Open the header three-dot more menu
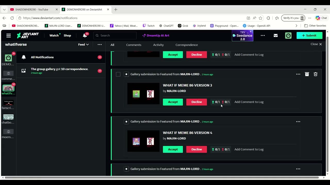 click(x=263, y=35)
